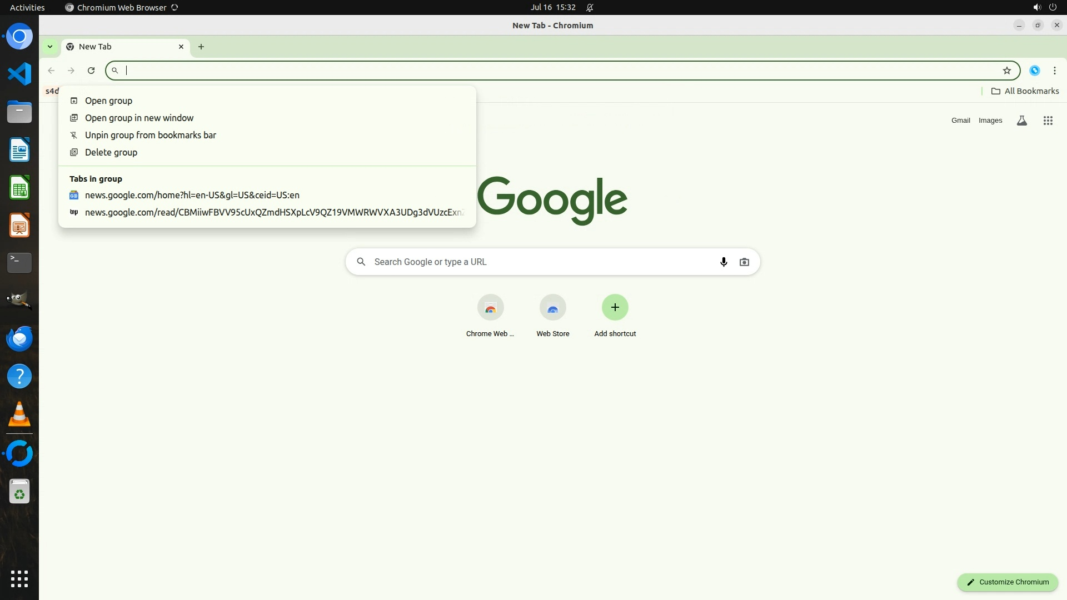This screenshot has height=600, width=1067.
Task: Click the Gmail link
Action: coord(960,121)
